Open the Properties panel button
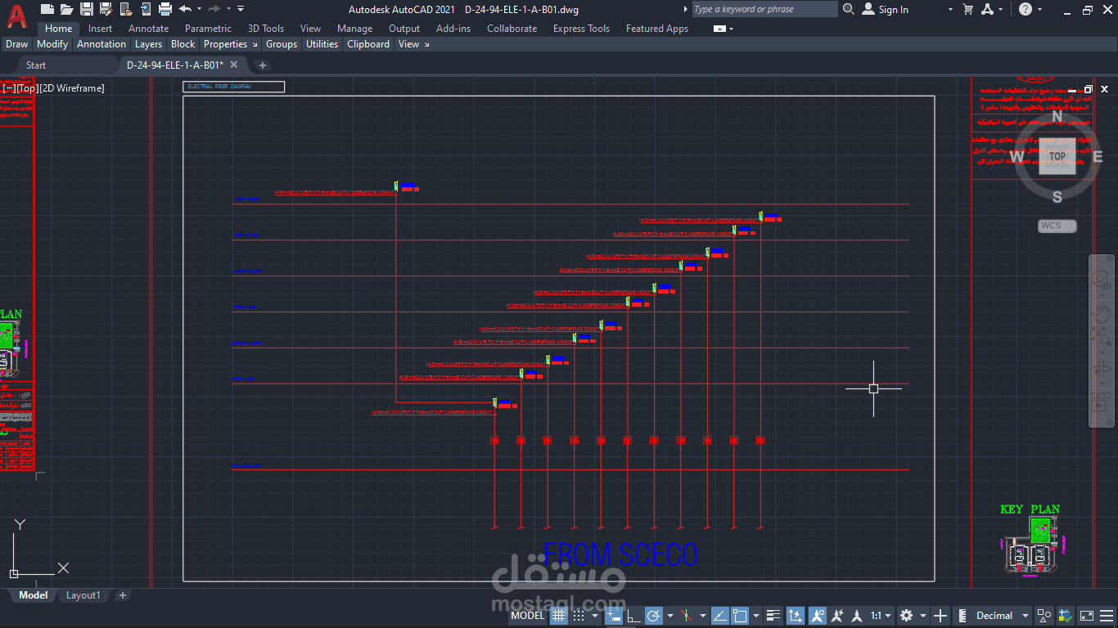Image resolution: width=1118 pixels, height=628 pixels. pyautogui.click(x=230, y=44)
